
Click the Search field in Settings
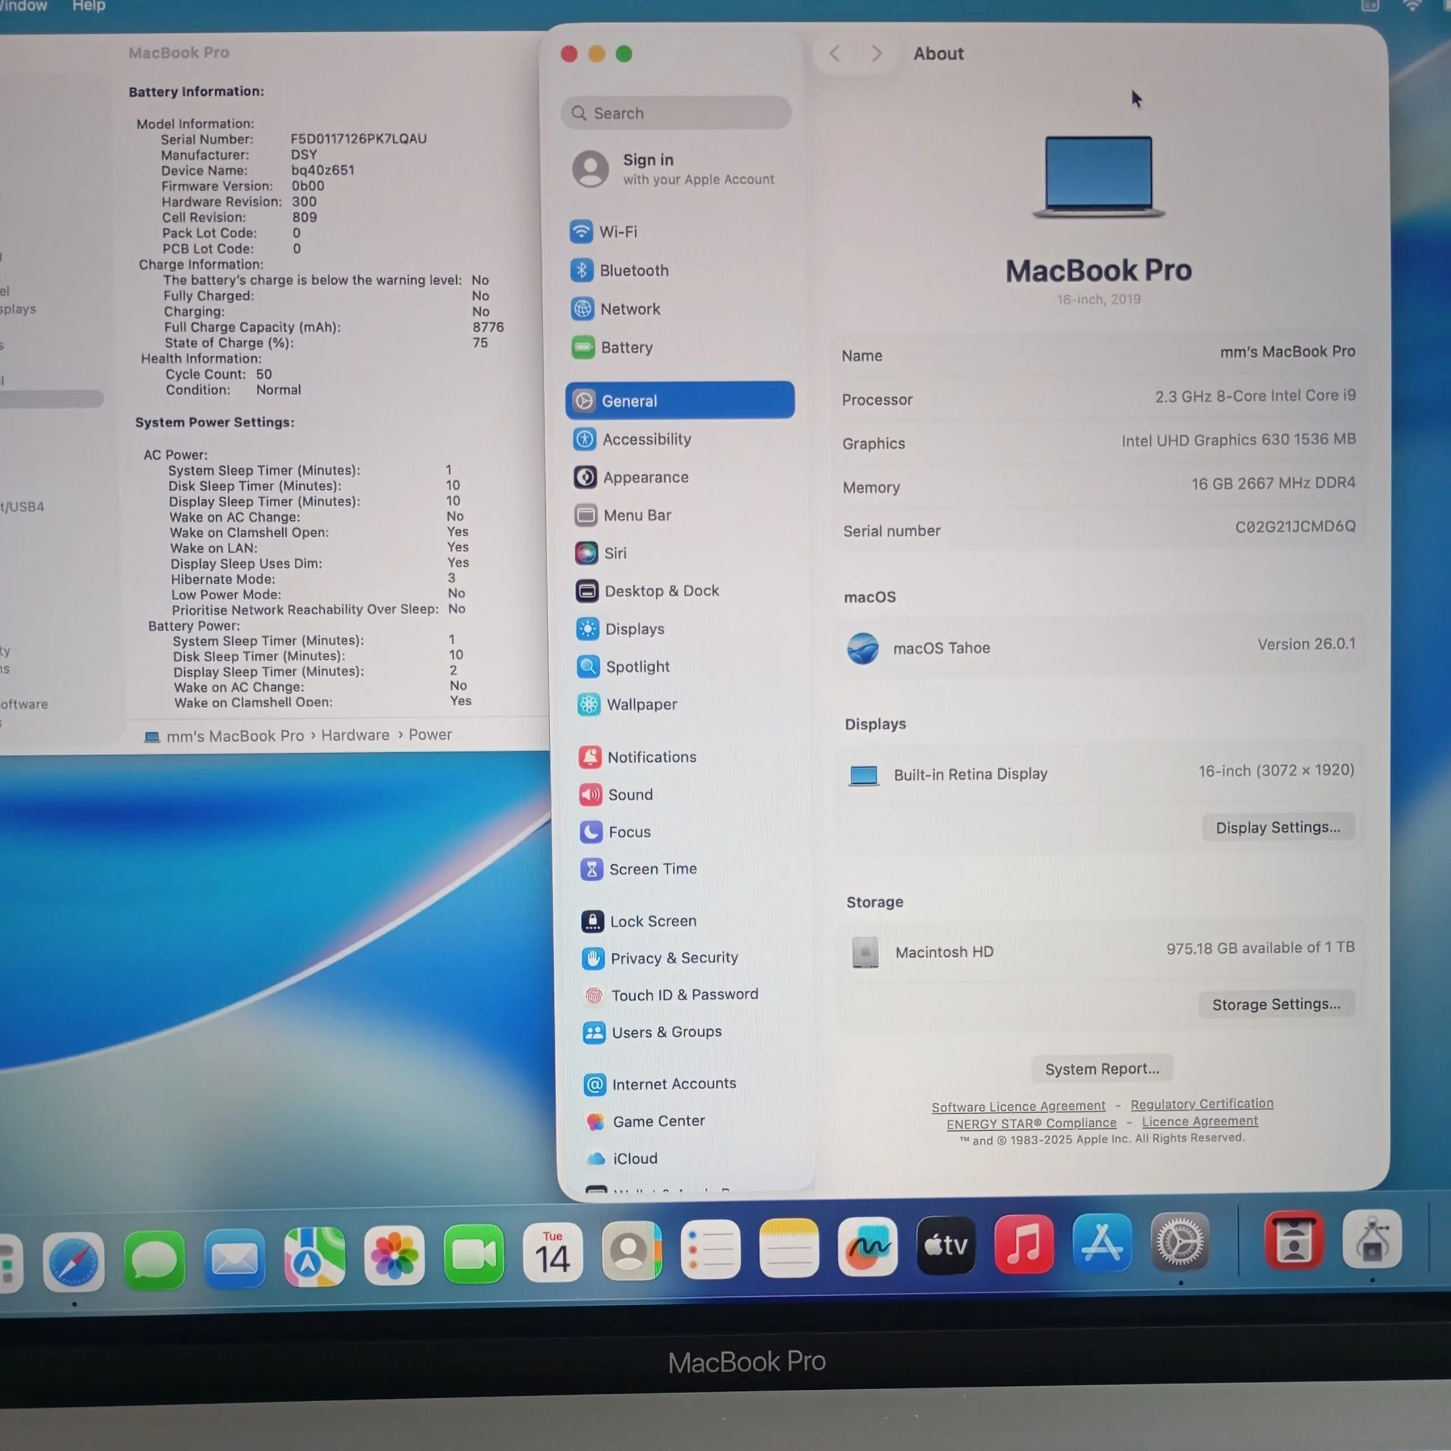click(x=676, y=113)
